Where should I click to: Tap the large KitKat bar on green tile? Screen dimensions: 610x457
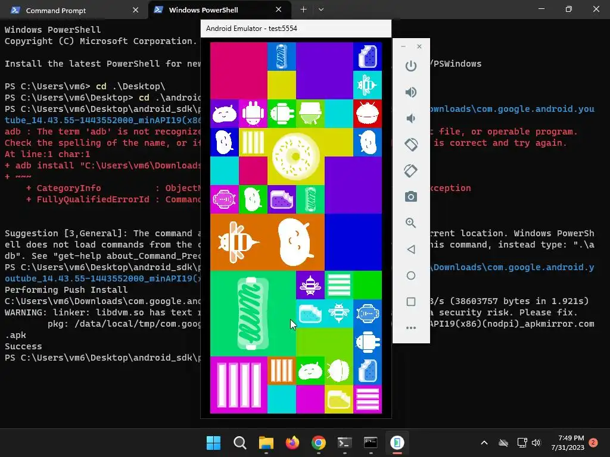(x=253, y=313)
